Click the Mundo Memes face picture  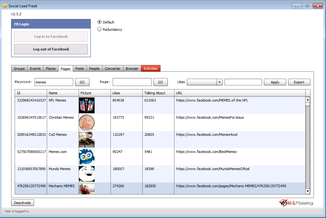87,174
